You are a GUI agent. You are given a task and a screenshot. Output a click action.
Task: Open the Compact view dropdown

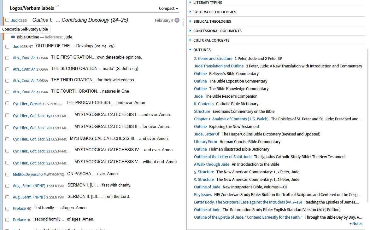(168, 9)
